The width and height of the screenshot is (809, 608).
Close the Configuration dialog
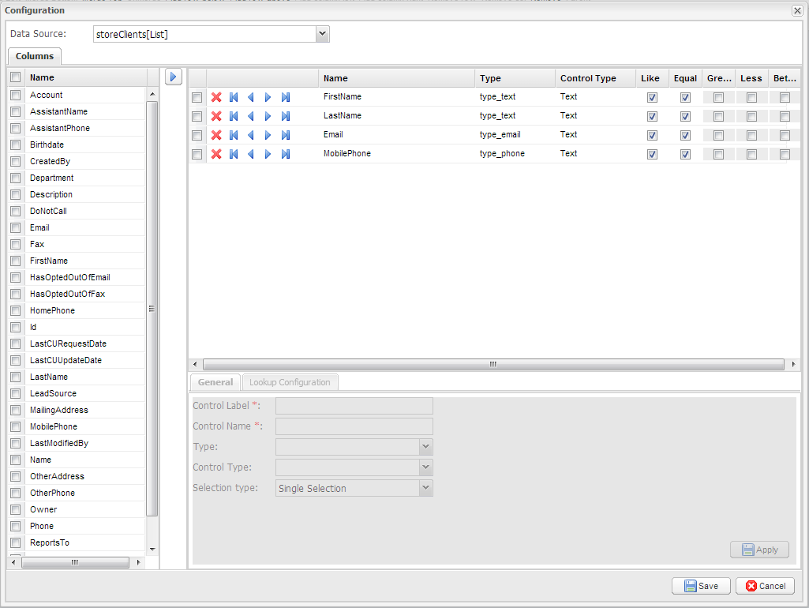(x=797, y=10)
